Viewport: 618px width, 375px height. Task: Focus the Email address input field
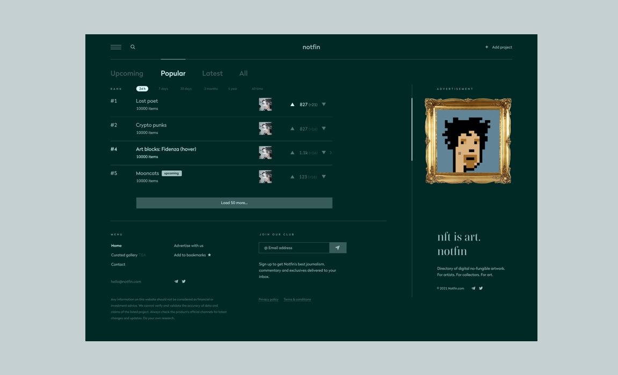[294, 247]
